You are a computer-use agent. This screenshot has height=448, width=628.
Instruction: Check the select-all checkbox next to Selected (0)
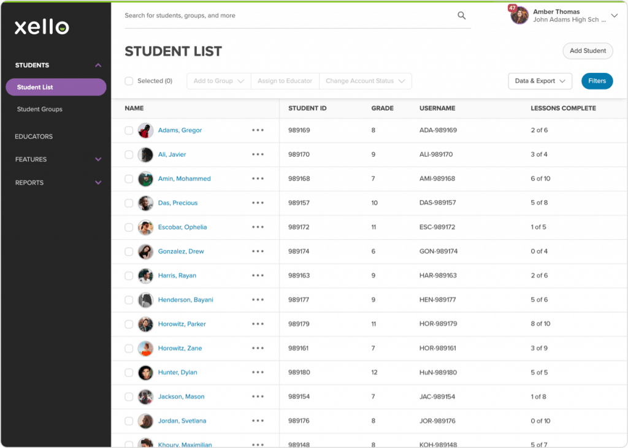(128, 81)
